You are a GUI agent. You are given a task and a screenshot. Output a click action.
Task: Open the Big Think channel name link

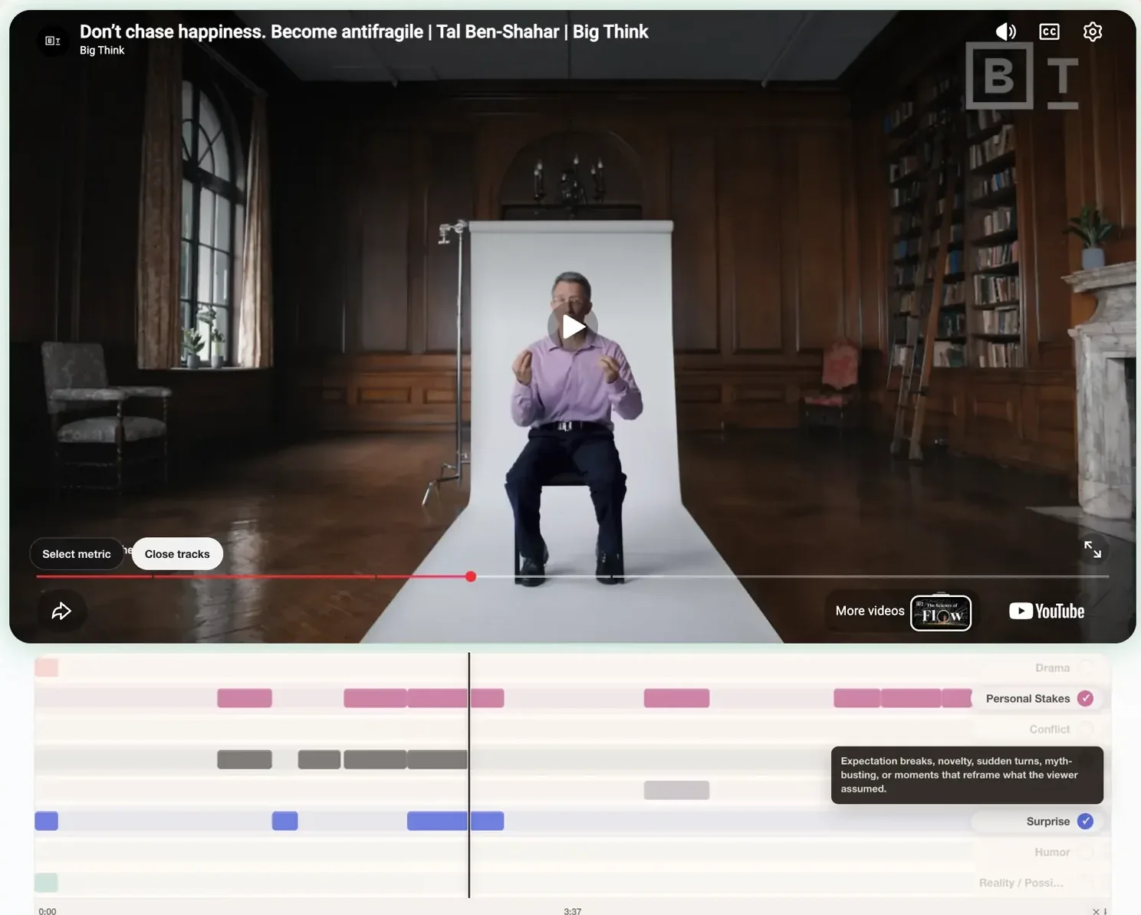[102, 51]
